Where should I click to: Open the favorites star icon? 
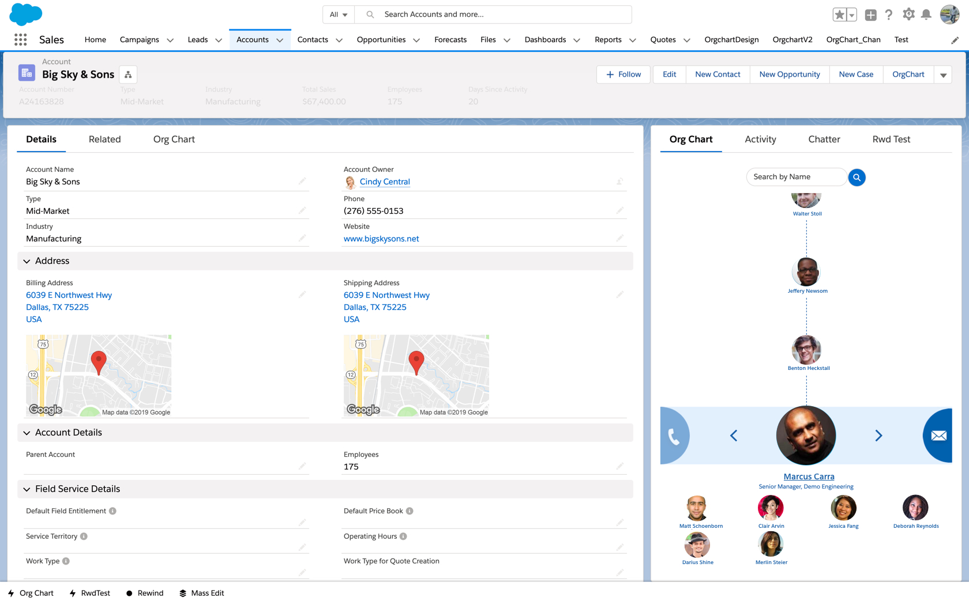[840, 15]
